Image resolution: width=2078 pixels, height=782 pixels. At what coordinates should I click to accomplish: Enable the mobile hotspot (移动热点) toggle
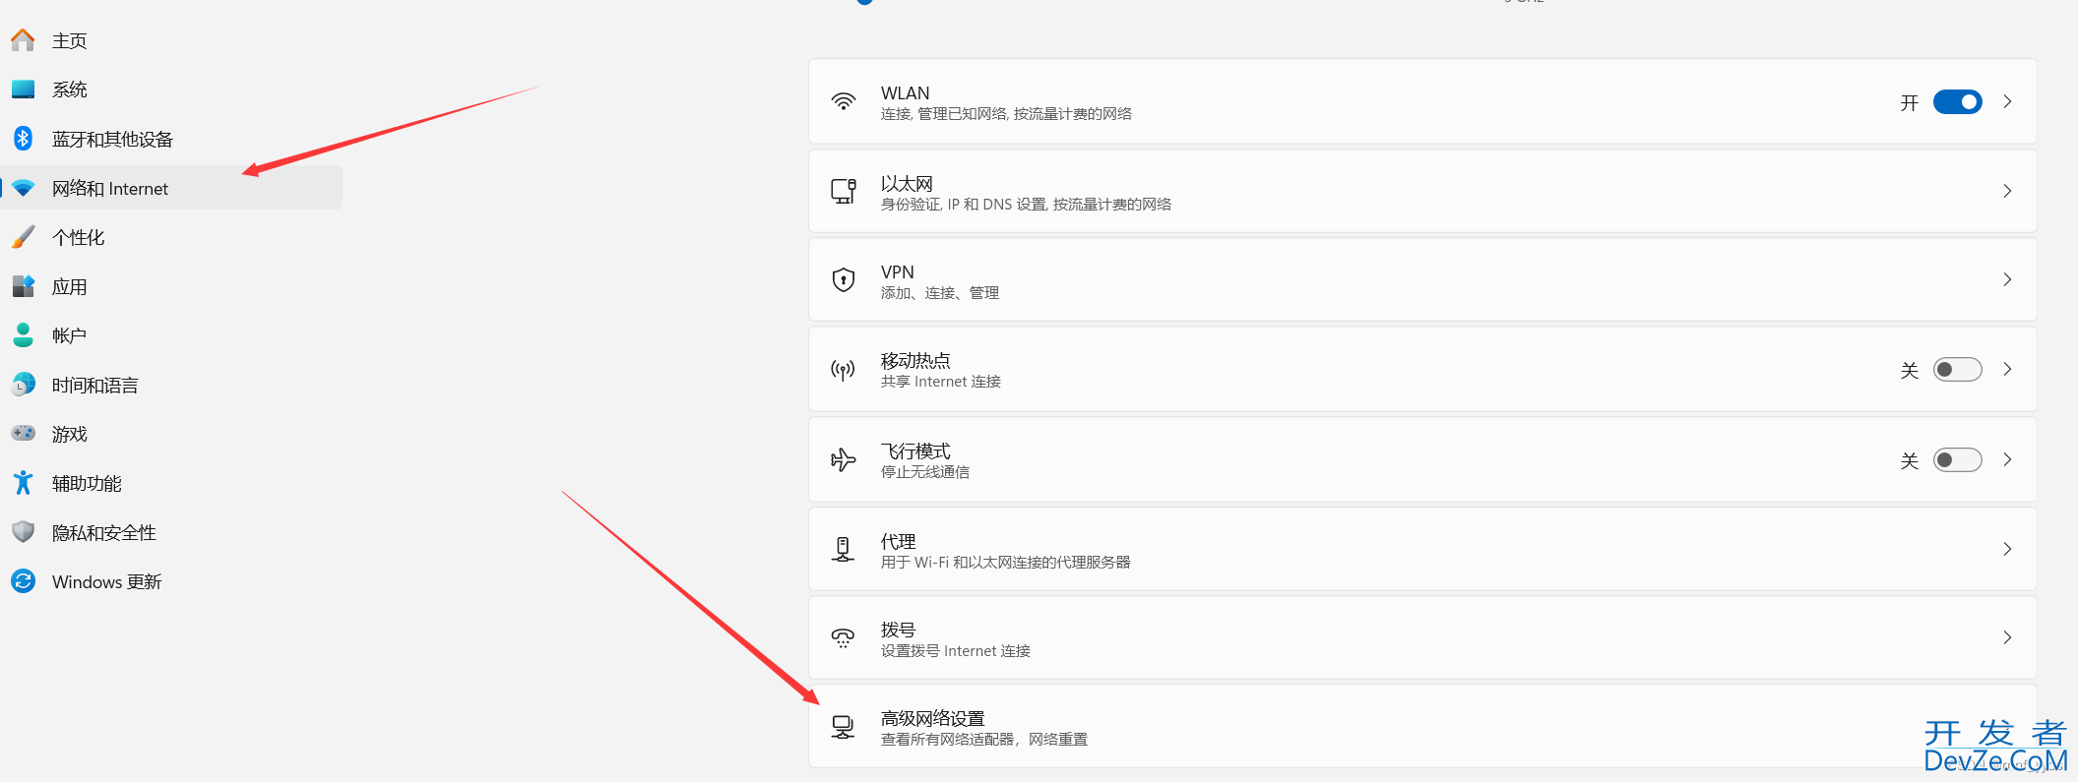pos(1957,370)
